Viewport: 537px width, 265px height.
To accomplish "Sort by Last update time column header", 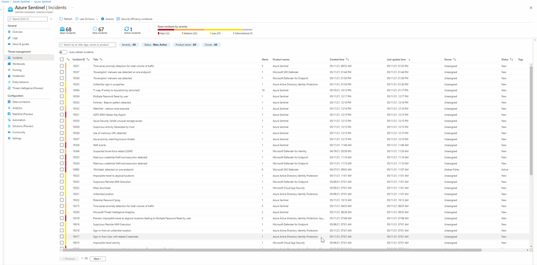I will click(x=399, y=60).
